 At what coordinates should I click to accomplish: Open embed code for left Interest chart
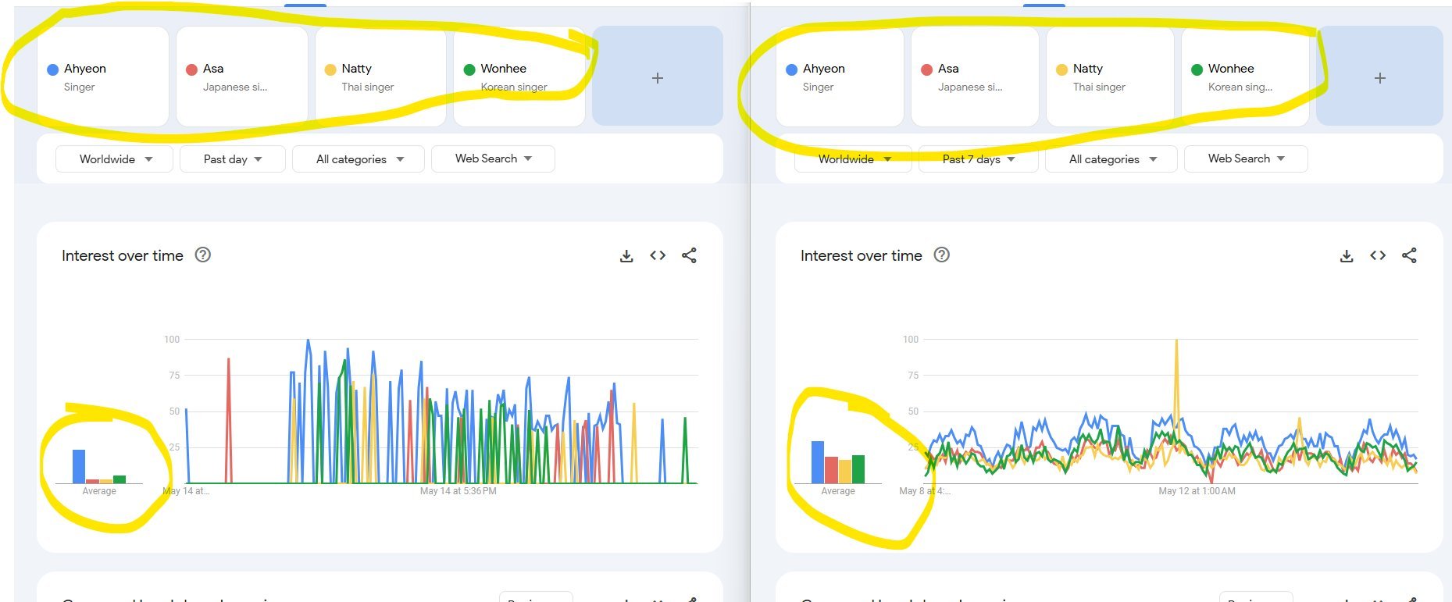tap(658, 255)
